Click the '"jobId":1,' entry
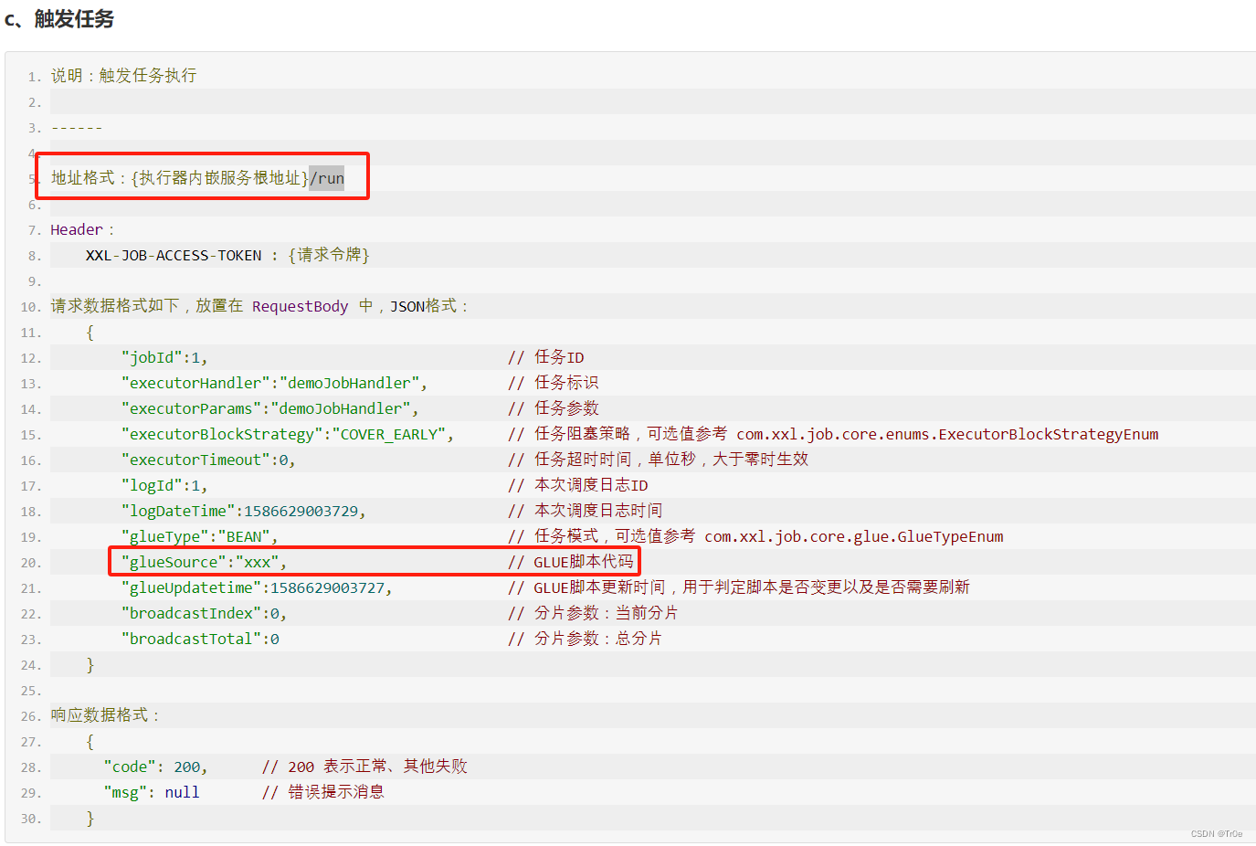The image size is (1256, 846). coord(164,358)
